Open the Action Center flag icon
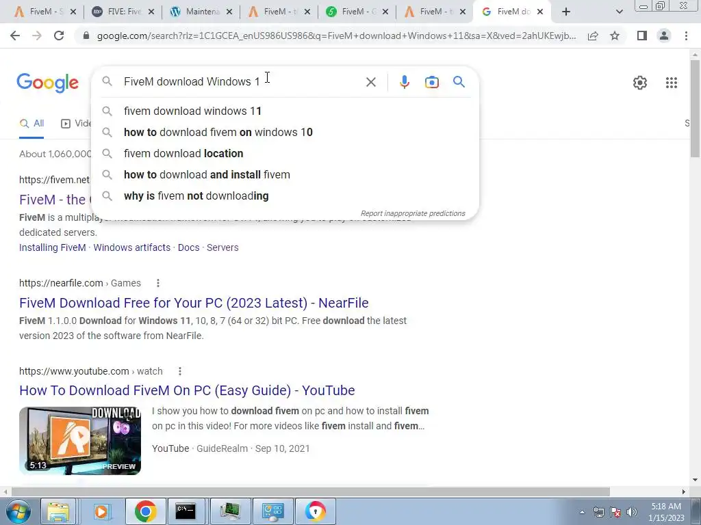The height and width of the screenshot is (525, 701). tap(615, 512)
